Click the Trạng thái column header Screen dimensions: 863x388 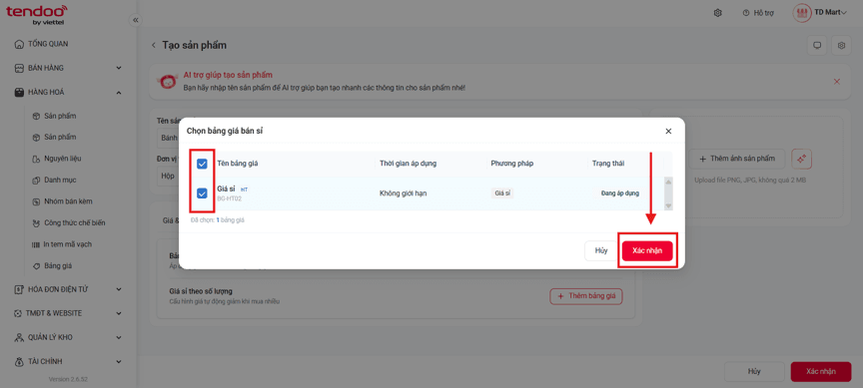[x=608, y=164]
